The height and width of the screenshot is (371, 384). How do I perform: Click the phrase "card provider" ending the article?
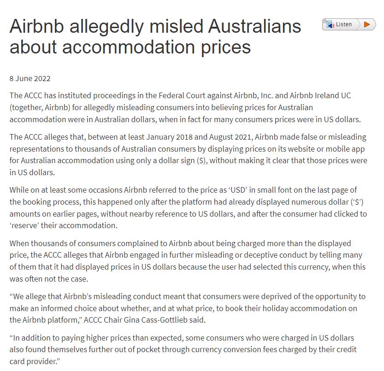pyautogui.click(x=33, y=362)
